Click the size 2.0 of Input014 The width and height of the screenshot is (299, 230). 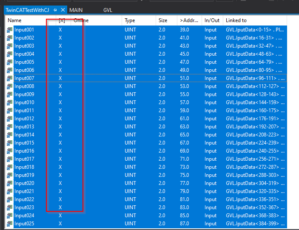click(162, 135)
